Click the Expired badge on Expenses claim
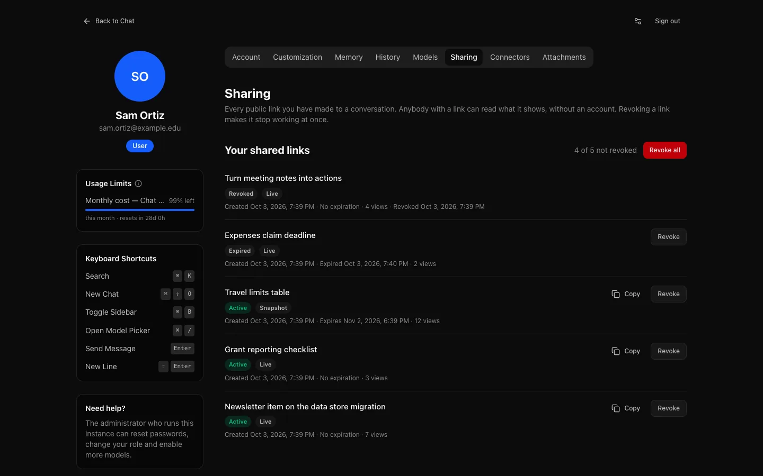The image size is (763, 476). [x=239, y=251]
